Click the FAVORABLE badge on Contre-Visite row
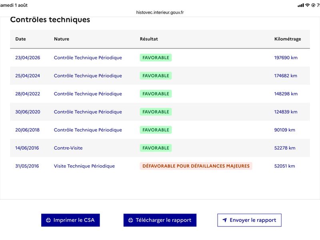Screen dimensions: 320x240 pos(156,148)
